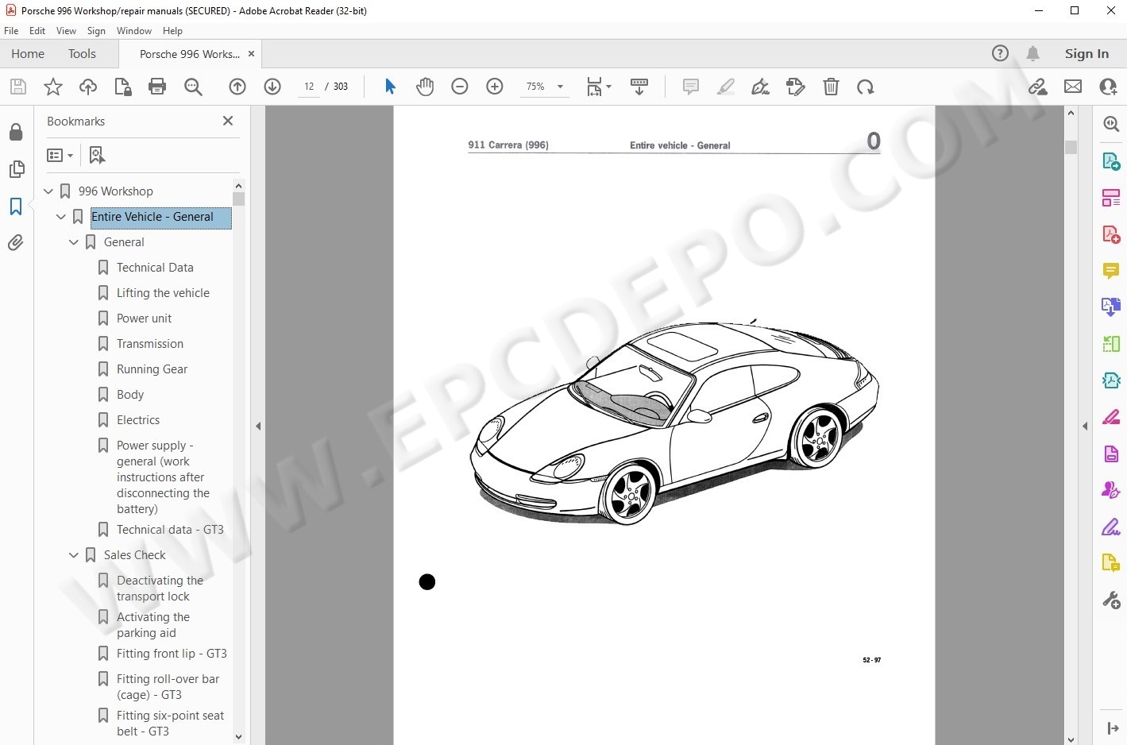
Task: Collapse the Sales Check bookmark group
Action: 74,555
